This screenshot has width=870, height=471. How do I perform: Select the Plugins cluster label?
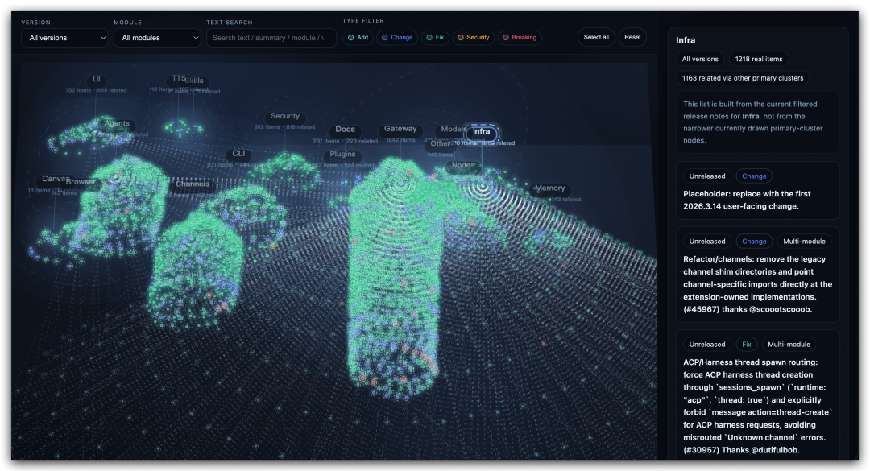[x=343, y=155]
